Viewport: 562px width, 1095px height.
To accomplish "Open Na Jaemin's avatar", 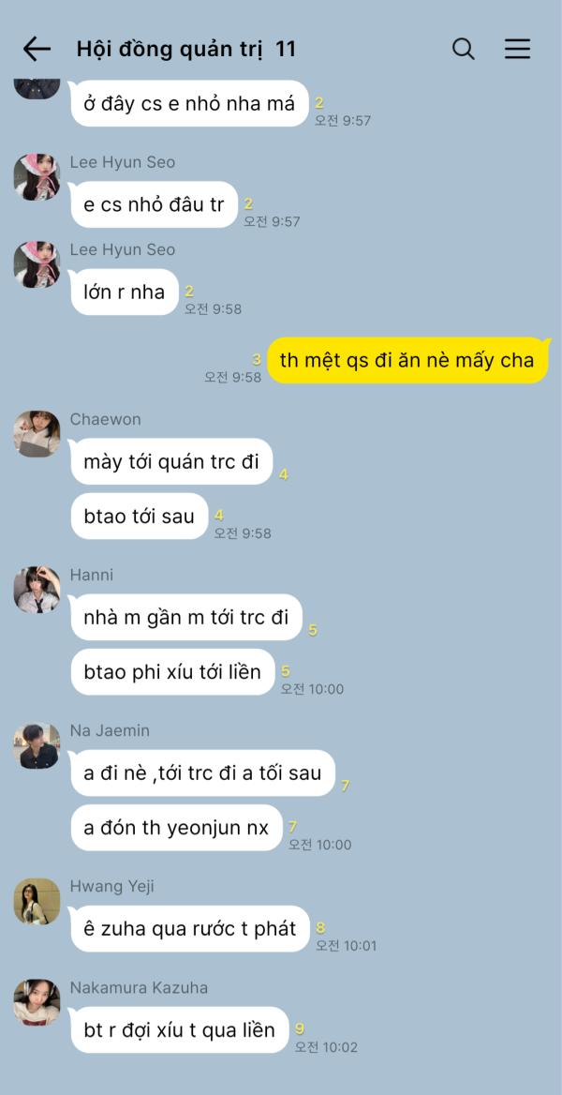I will click(x=37, y=745).
